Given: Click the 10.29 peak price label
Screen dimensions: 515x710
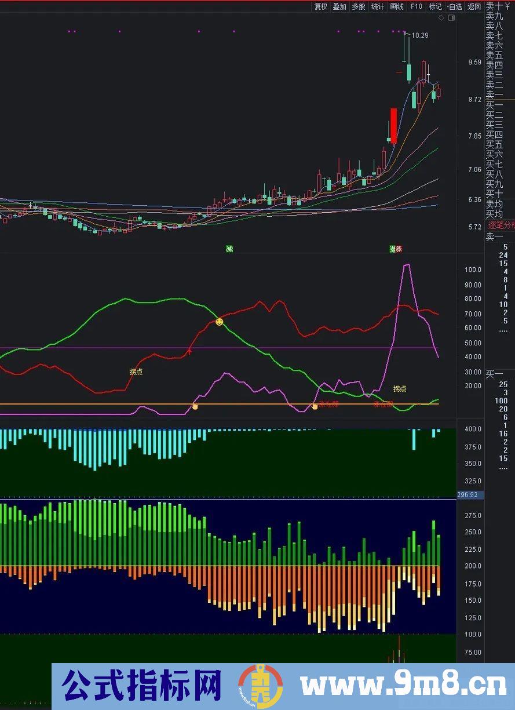Looking at the screenshot, I should pyautogui.click(x=419, y=35).
